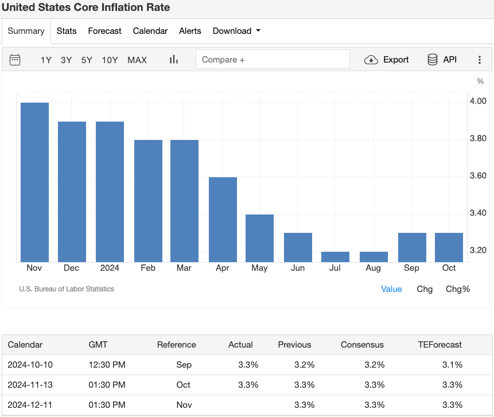Click the Export cloud icon
Viewport: 494px width, 417px height.
coord(387,59)
